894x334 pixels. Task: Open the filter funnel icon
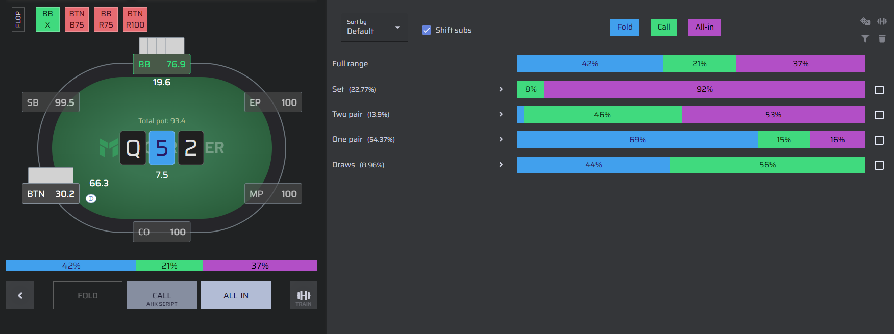click(x=865, y=38)
